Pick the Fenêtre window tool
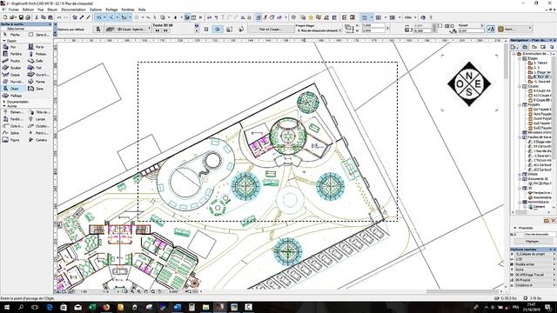Image resolution: width=557 pixels, height=313 pixels. (12, 54)
